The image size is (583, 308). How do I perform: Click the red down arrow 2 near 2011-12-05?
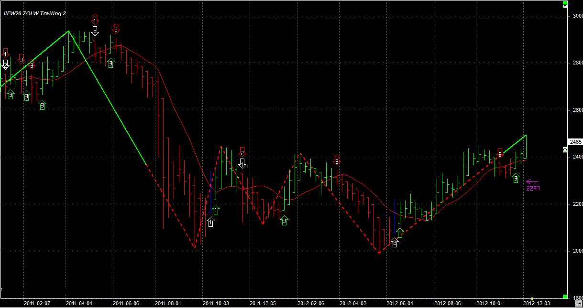(242, 152)
